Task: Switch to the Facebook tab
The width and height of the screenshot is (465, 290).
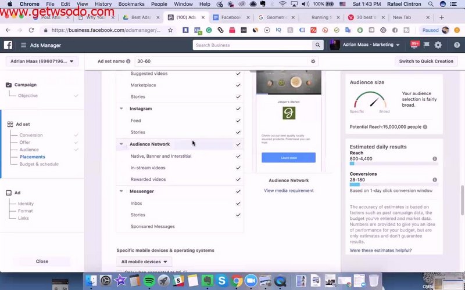Action: click(x=231, y=17)
